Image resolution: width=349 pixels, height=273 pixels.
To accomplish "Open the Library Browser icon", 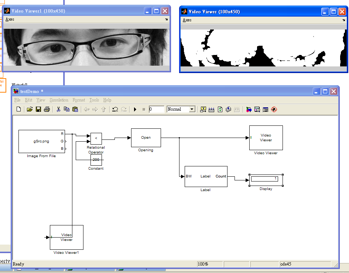I will (249, 109).
